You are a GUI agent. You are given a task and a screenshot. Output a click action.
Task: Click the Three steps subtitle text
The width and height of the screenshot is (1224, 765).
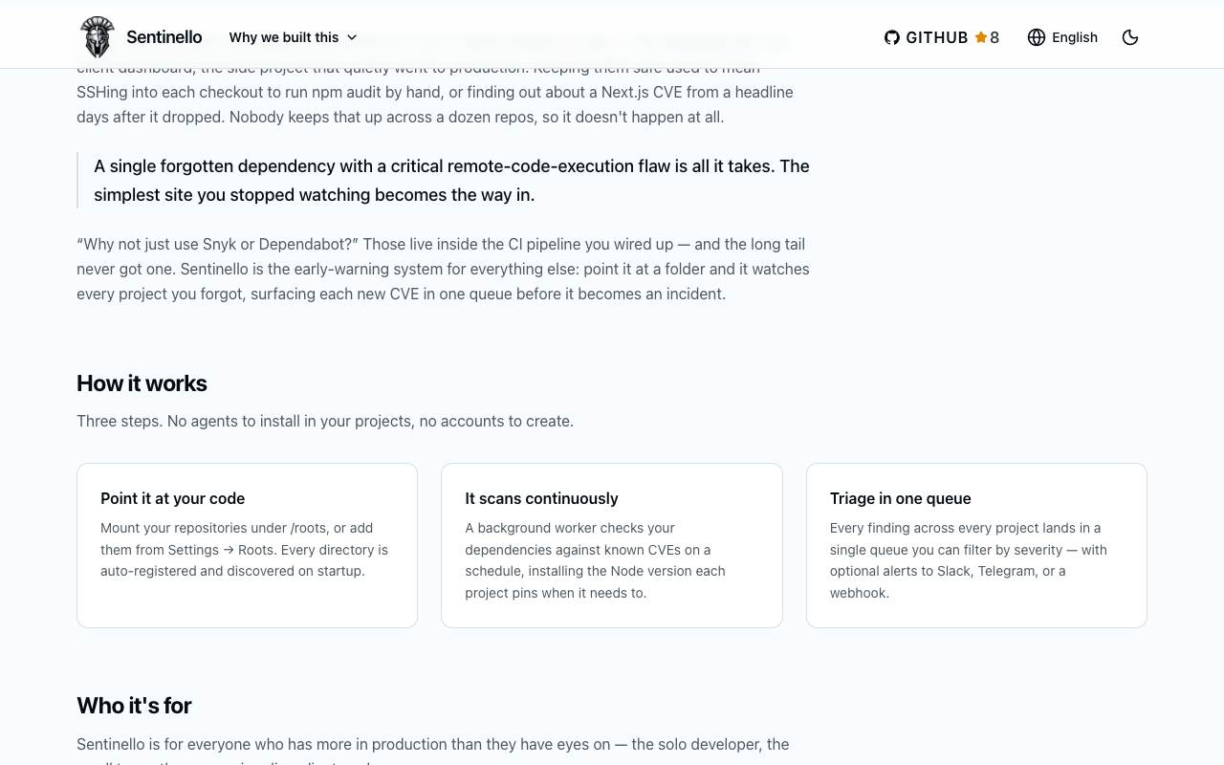pyautogui.click(x=325, y=421)
